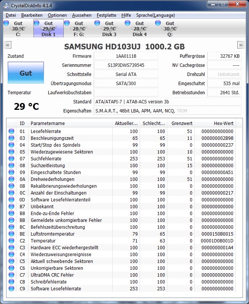This screenshot has height=304, width=249.
Task: Click the status icon for Unbekannt B7 row
Action: (11, 206)
